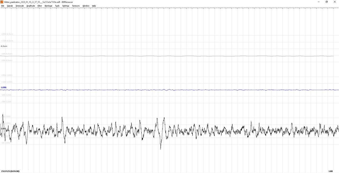Open the Timescale menu
The image size is (339, 173).
point(20,6)
